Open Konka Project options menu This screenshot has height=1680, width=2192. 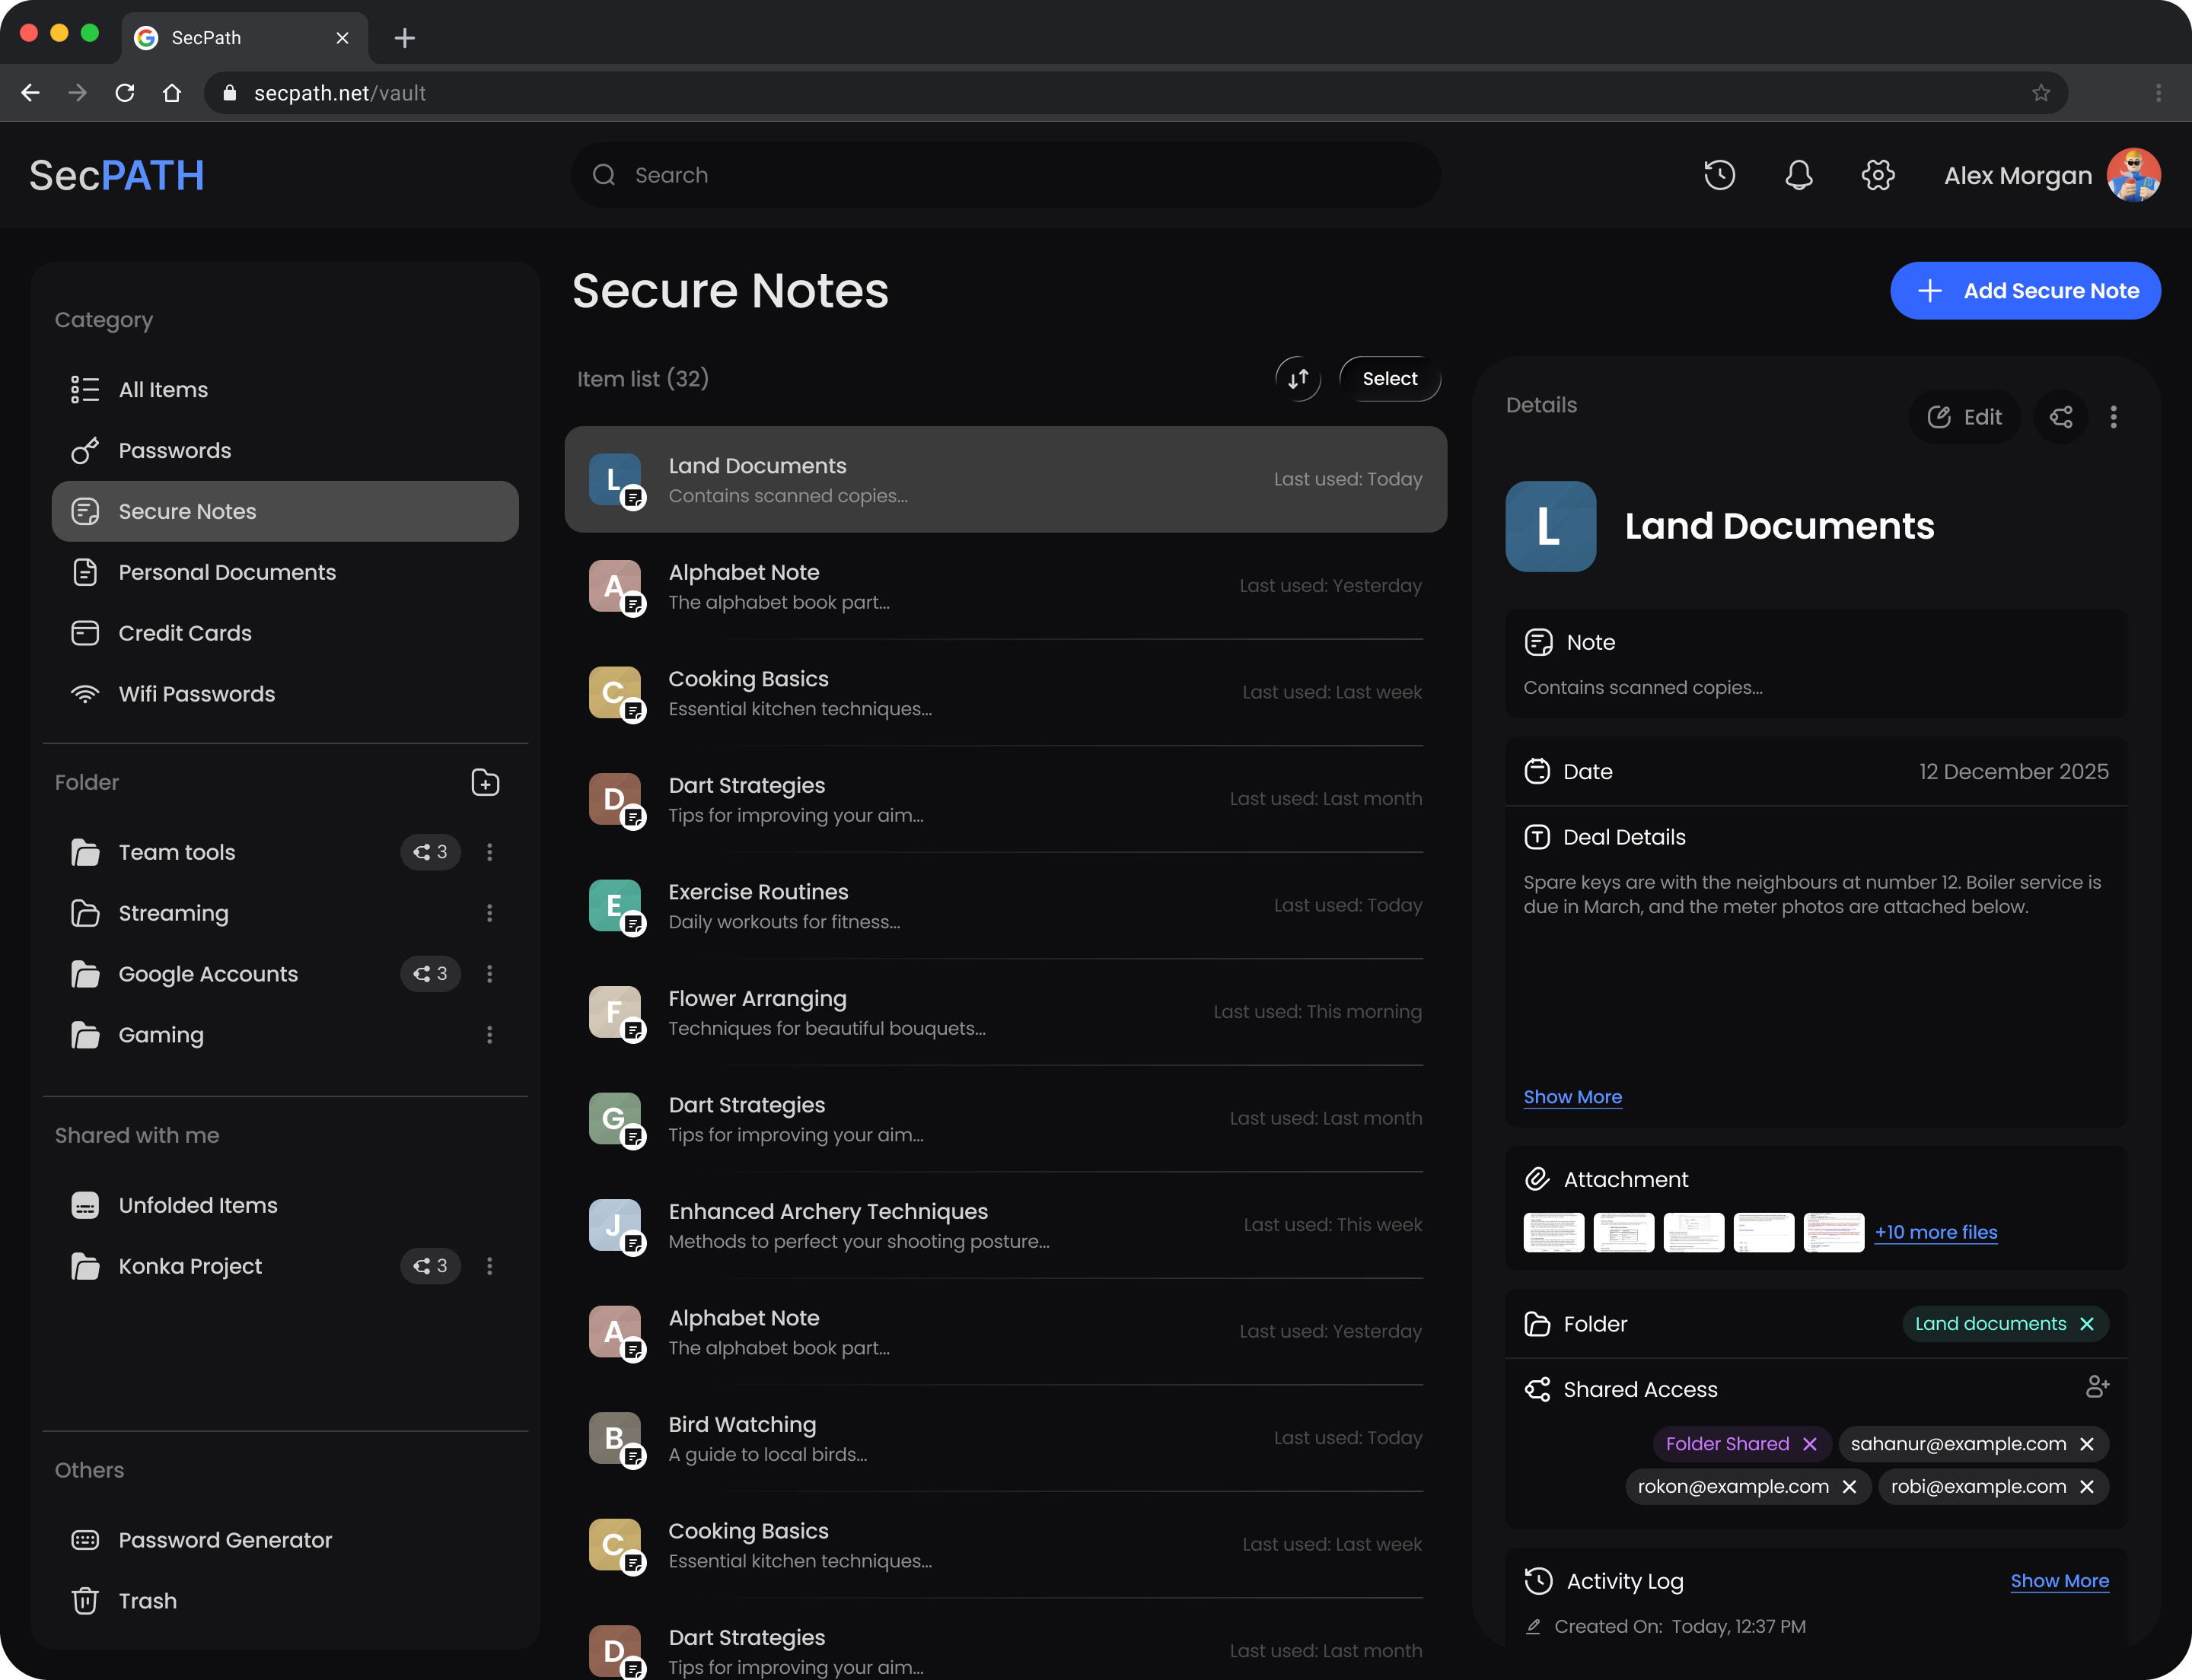click(x=489, y=1266)
